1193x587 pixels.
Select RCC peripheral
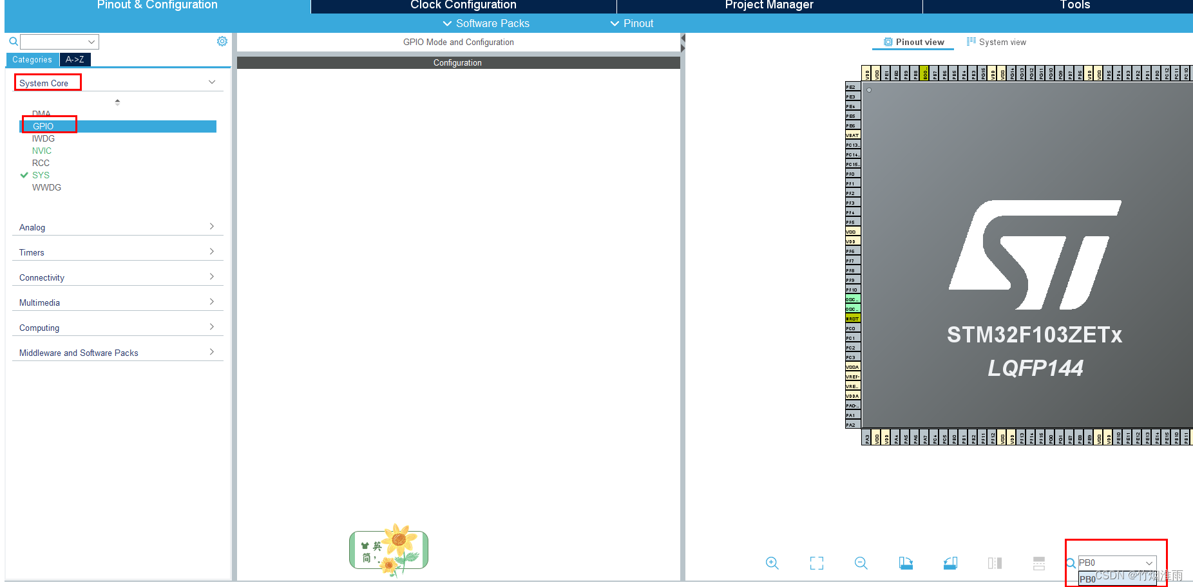pyautogui.click(x=41, y=163)
